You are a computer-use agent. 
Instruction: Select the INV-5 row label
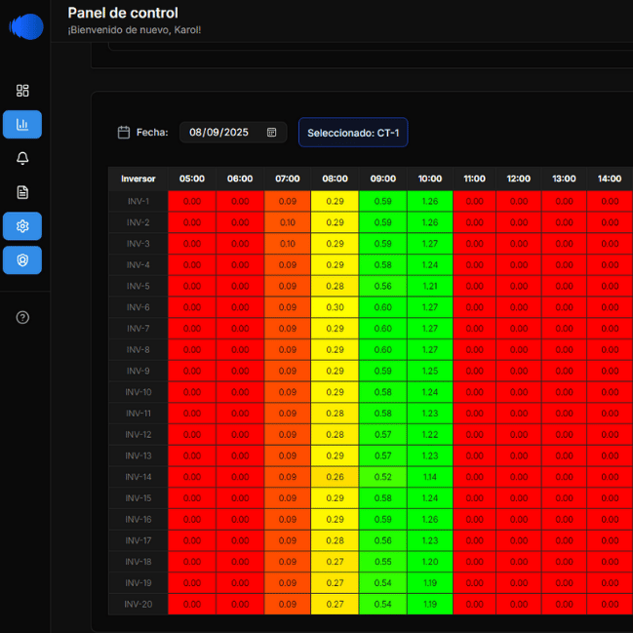[138, 286]
